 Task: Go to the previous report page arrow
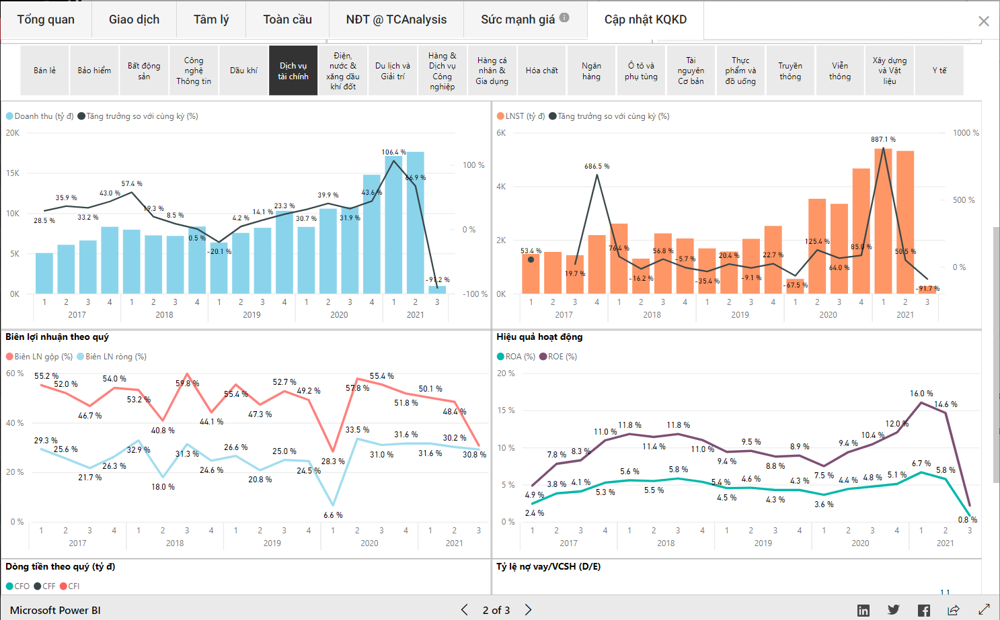(465, 610)
